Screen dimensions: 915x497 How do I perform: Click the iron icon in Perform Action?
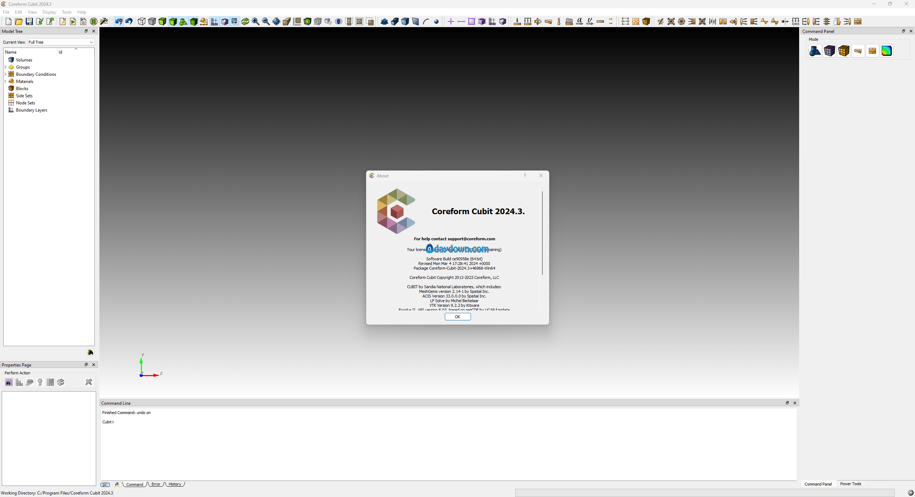(30, 382)
